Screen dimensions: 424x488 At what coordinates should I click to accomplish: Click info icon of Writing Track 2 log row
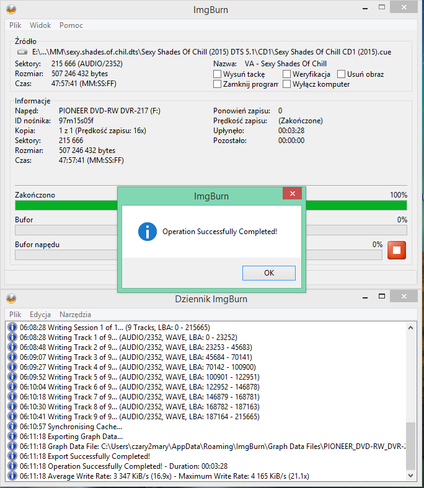click(12, 347)
